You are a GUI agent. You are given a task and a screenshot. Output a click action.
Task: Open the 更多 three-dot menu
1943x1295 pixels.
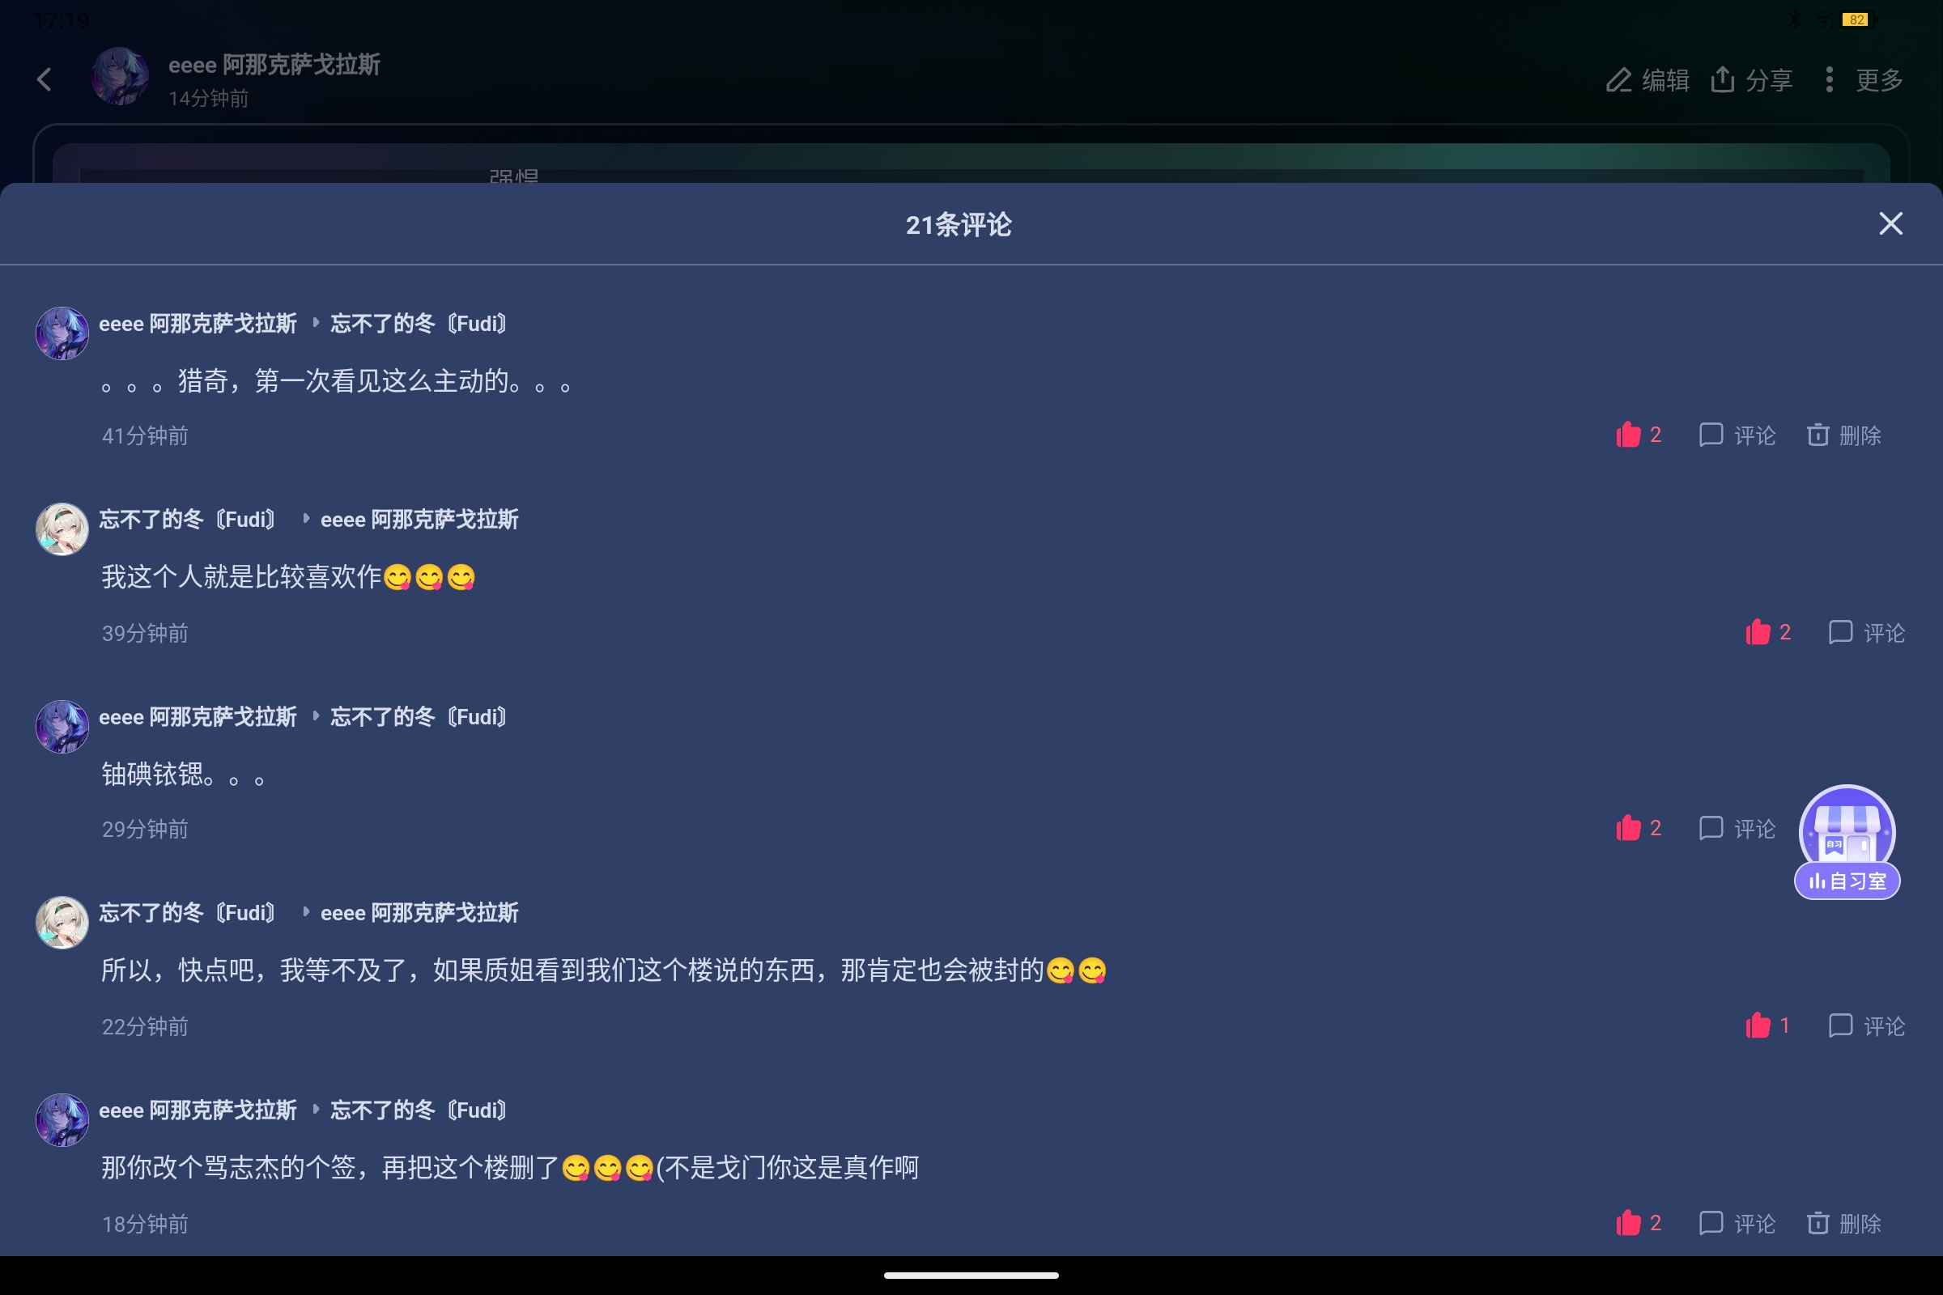[1864, 80]
